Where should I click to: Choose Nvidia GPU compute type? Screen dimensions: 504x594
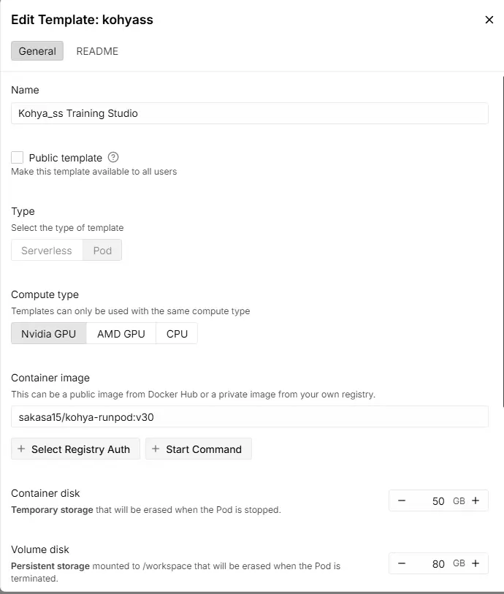[49, 334]
